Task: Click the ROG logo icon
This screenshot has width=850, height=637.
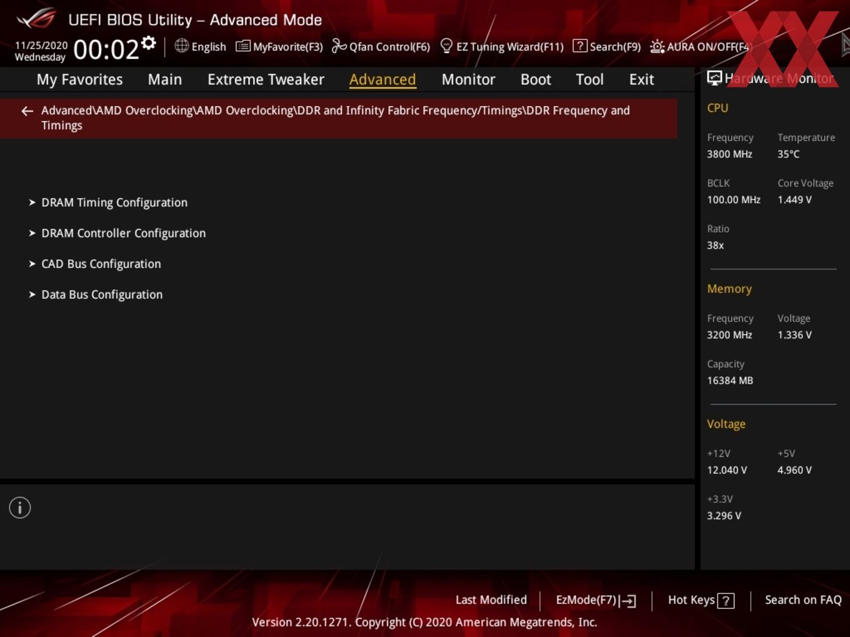Action: [36, 19]
